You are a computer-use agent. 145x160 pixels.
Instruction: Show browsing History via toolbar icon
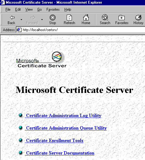[x=138, y=17]
